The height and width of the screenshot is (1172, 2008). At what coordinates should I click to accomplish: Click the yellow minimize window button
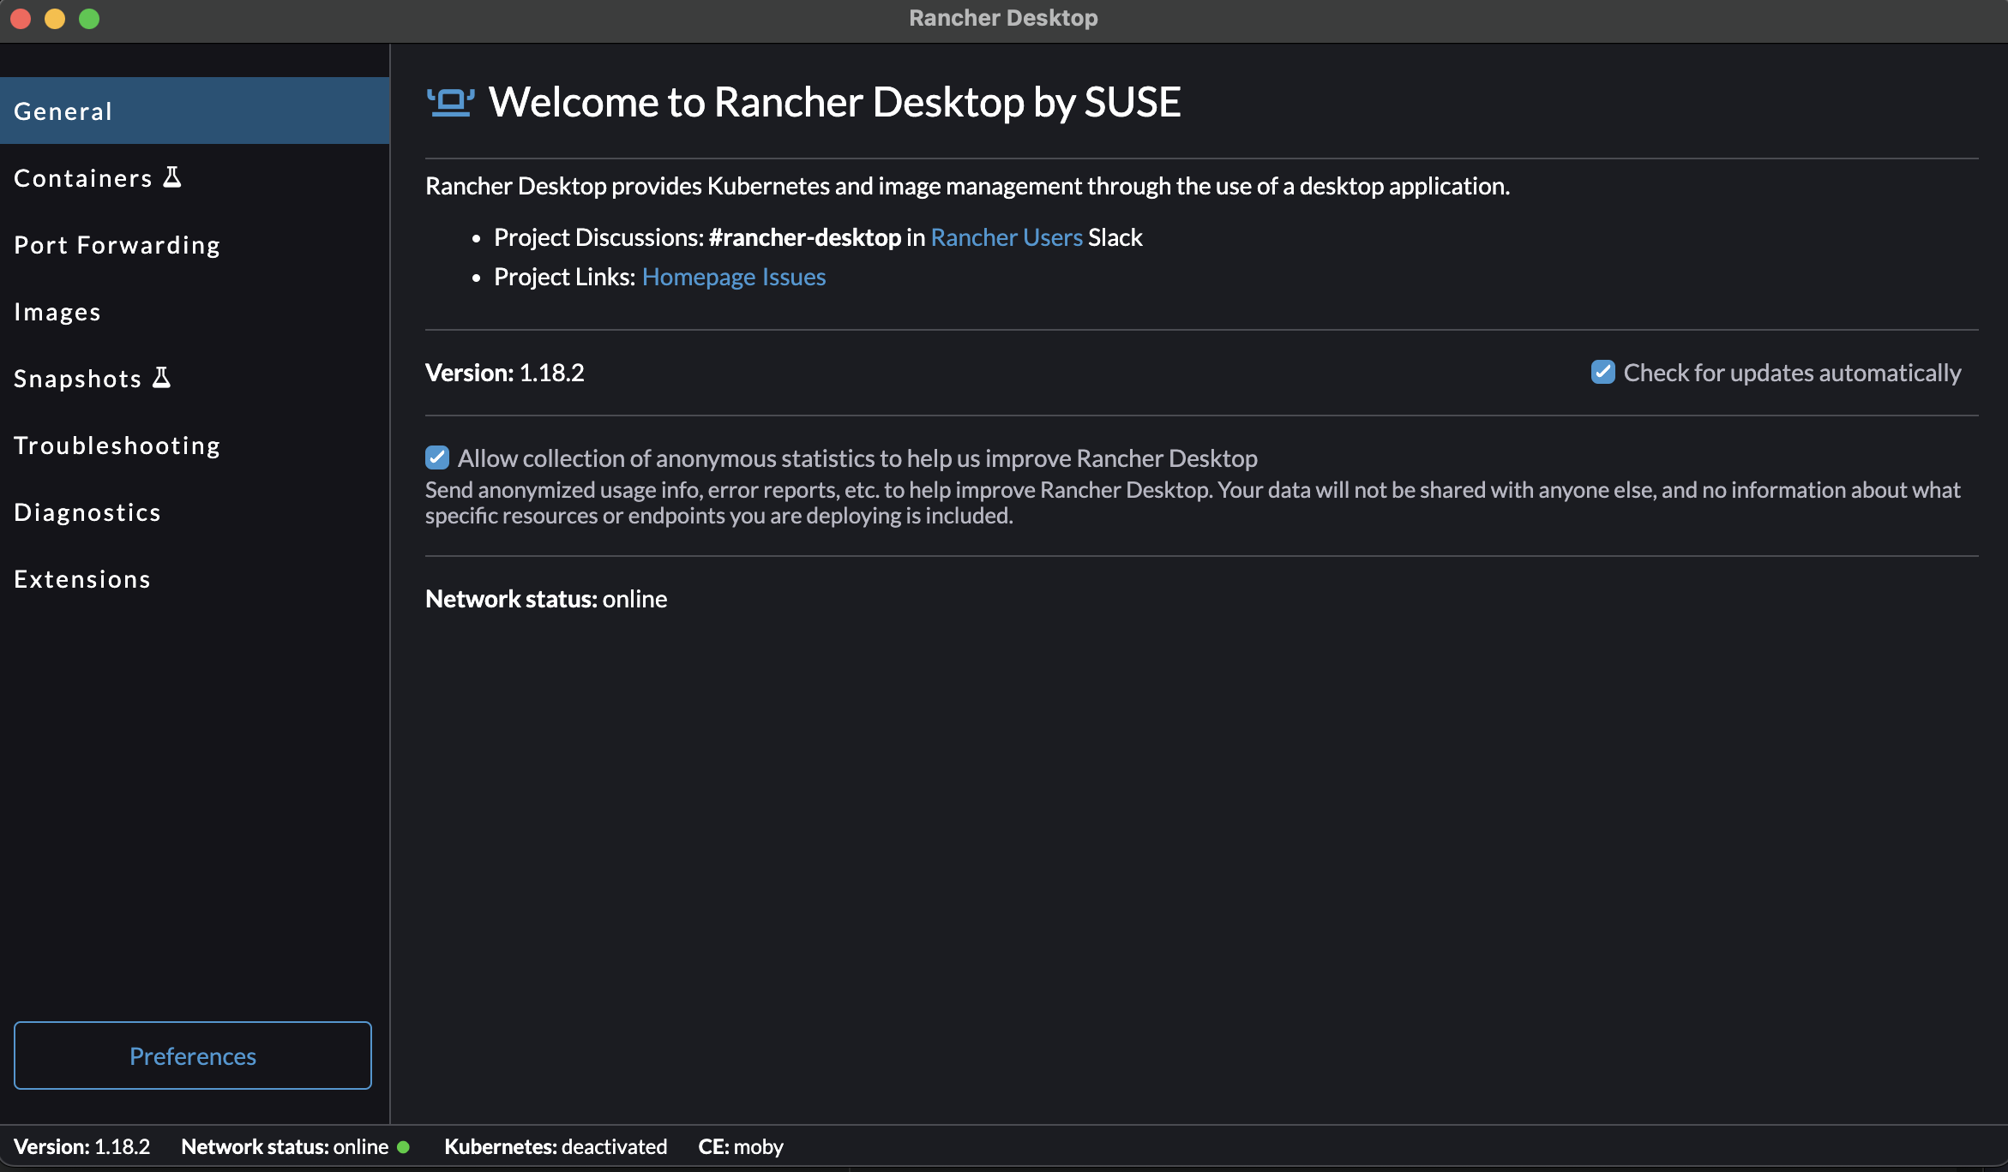(55, 19)
